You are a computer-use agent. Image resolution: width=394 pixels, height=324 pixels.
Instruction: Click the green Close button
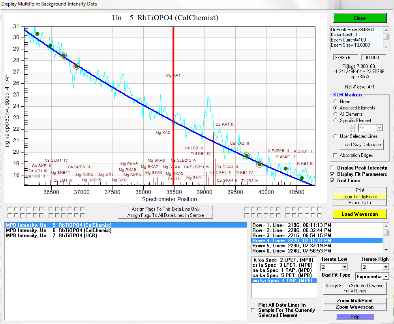pyautogui.click(x=359, y=18)
